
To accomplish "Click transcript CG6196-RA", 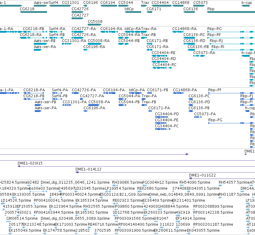I will (94, 47).
